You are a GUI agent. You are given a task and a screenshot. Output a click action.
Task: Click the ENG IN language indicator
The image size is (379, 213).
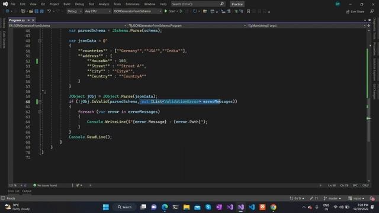tap(326, 207)
